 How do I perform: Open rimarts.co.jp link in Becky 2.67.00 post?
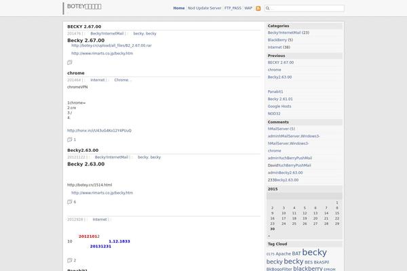coord(102,53)
